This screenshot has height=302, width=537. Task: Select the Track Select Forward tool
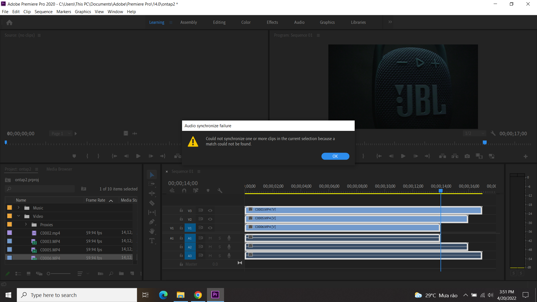[152, 184]
